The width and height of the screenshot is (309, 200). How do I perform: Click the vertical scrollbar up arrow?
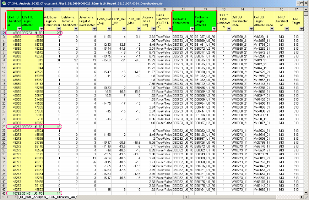(306, 9)
